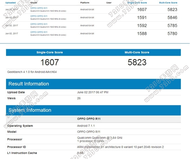Select Geekbench 4.1.0 for Android AArch64 text
This screenshot has height=159, width=190.
click(x=32, y=72)
